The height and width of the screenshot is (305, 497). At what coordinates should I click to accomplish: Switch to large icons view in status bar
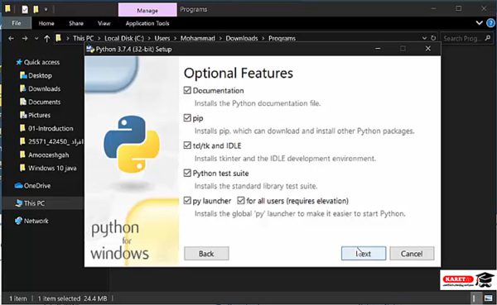[x=488, y=298]
